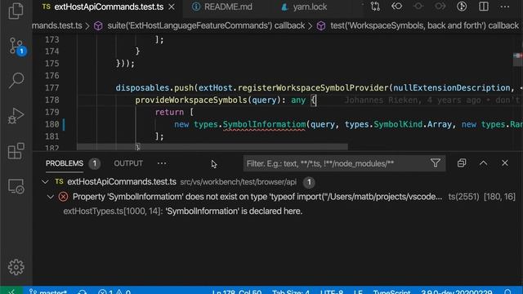The height and width of the screenshot is (294, 523).
Task: Click TypeScript version 3.9.0-dev status item
Action: [456, 292]
